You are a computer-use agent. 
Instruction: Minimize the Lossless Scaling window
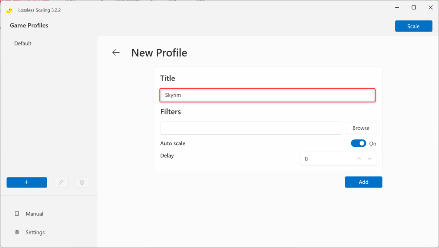397,7
